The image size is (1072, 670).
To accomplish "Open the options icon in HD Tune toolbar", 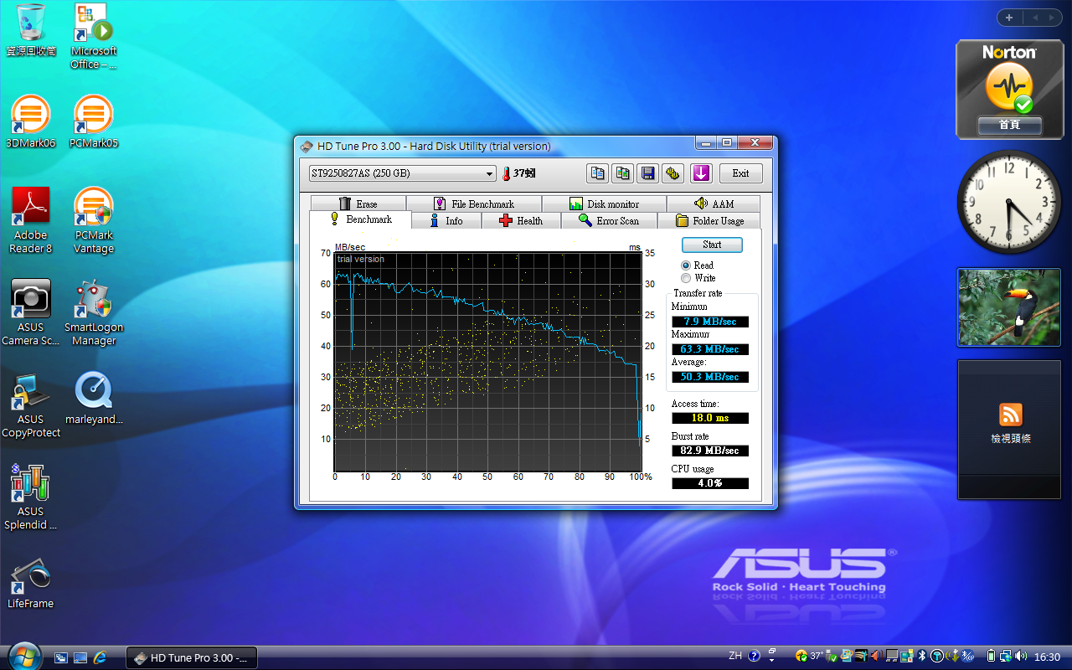I will click(673, 173).
